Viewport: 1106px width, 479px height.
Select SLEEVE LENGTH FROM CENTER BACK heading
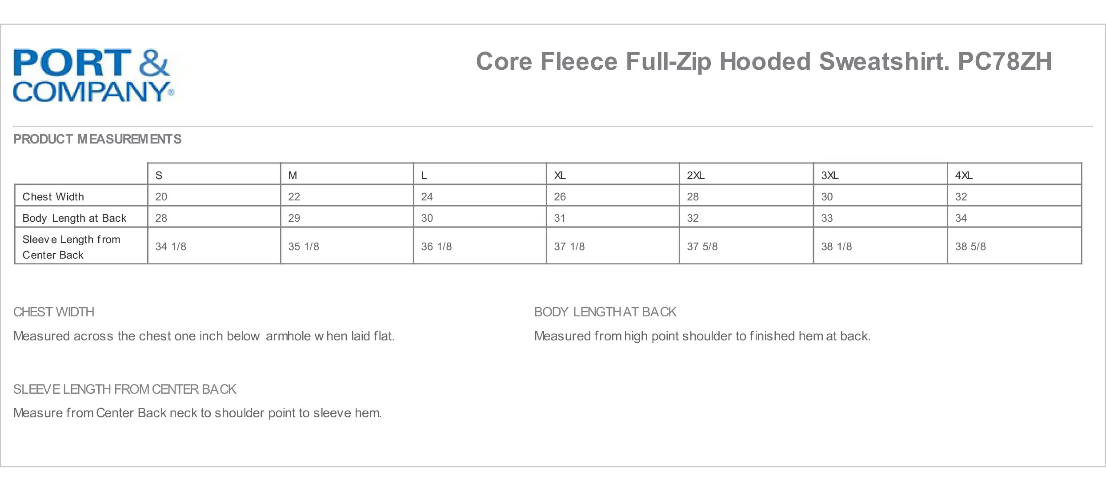click(x=124, y=389)
